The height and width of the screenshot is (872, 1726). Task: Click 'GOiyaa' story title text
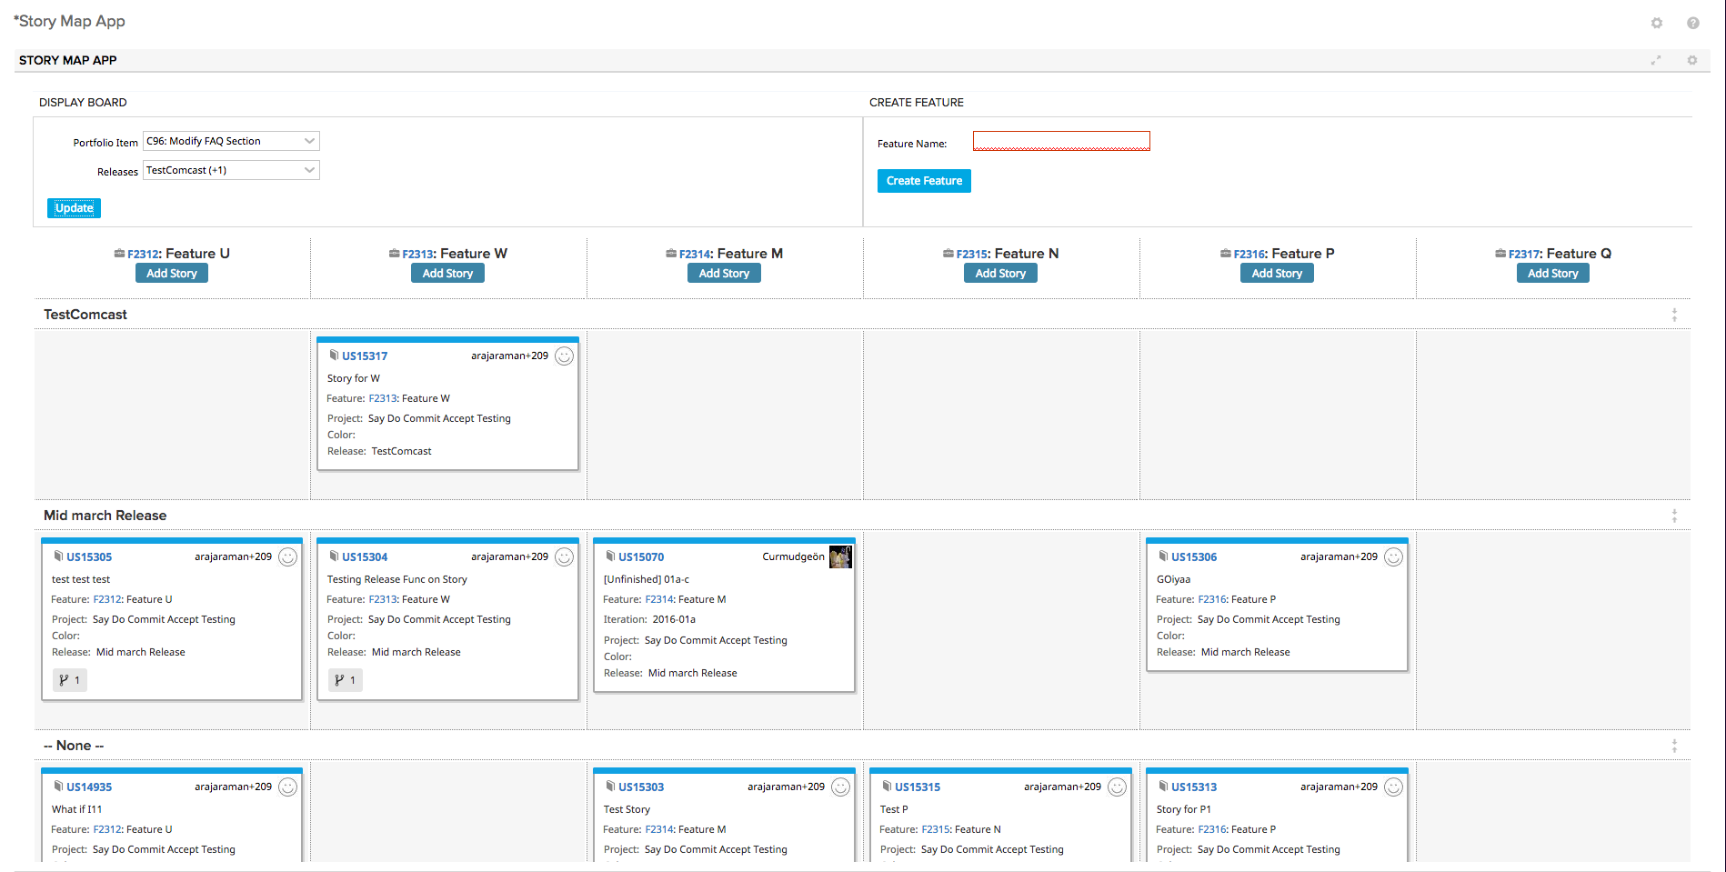coord(1173,579)
